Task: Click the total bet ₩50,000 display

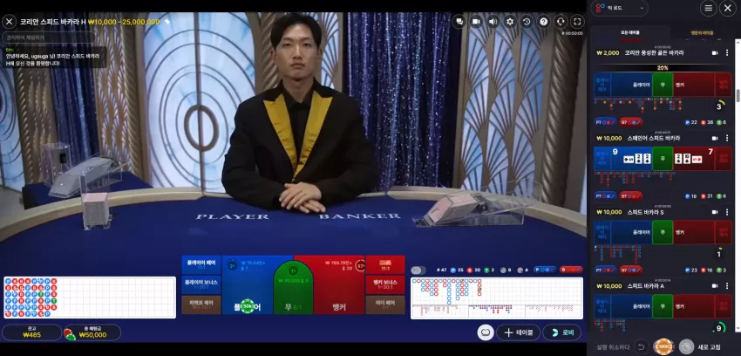Action: [92, 332]
